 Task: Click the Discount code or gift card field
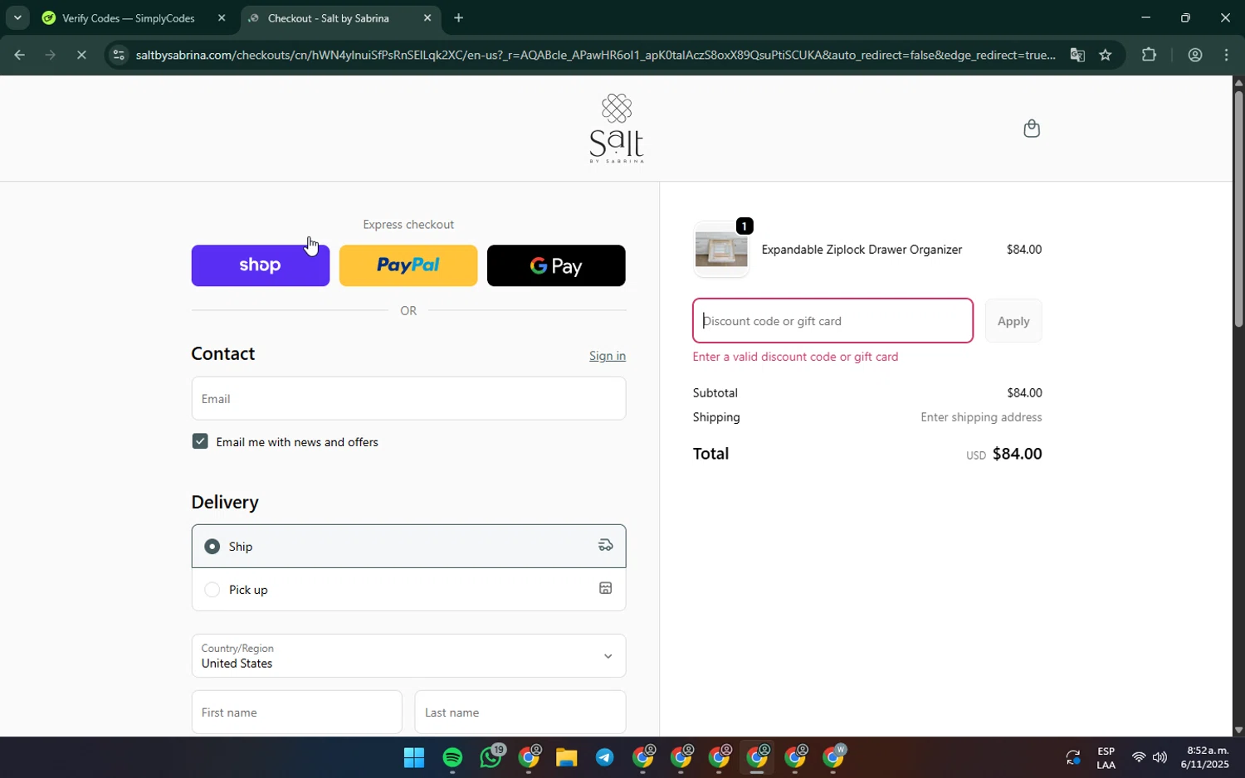point(832,321)
